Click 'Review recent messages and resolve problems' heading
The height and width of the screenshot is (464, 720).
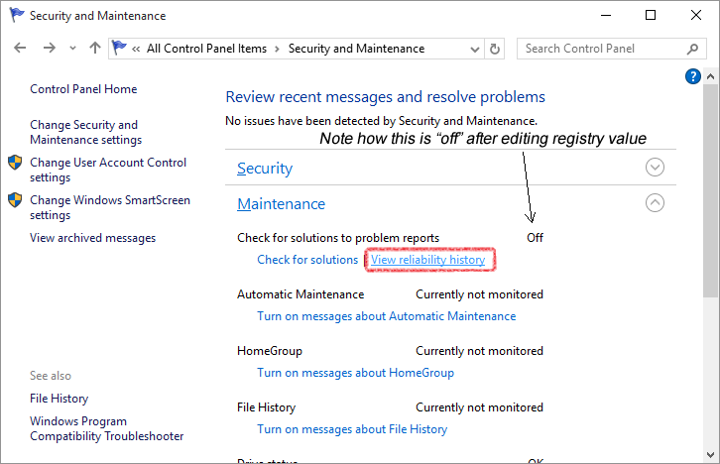385,97
